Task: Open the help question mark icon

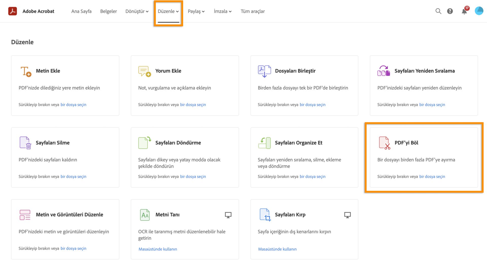Action: click(450, 11)
